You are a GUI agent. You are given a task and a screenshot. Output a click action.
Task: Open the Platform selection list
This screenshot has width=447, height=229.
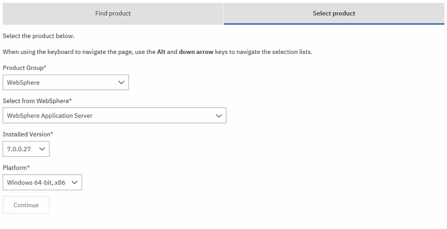tap(42, 182)
